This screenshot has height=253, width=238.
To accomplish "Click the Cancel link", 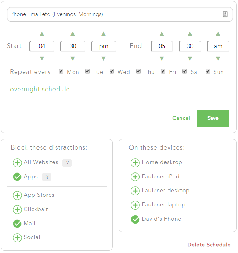I will click(x=181, y=118).
